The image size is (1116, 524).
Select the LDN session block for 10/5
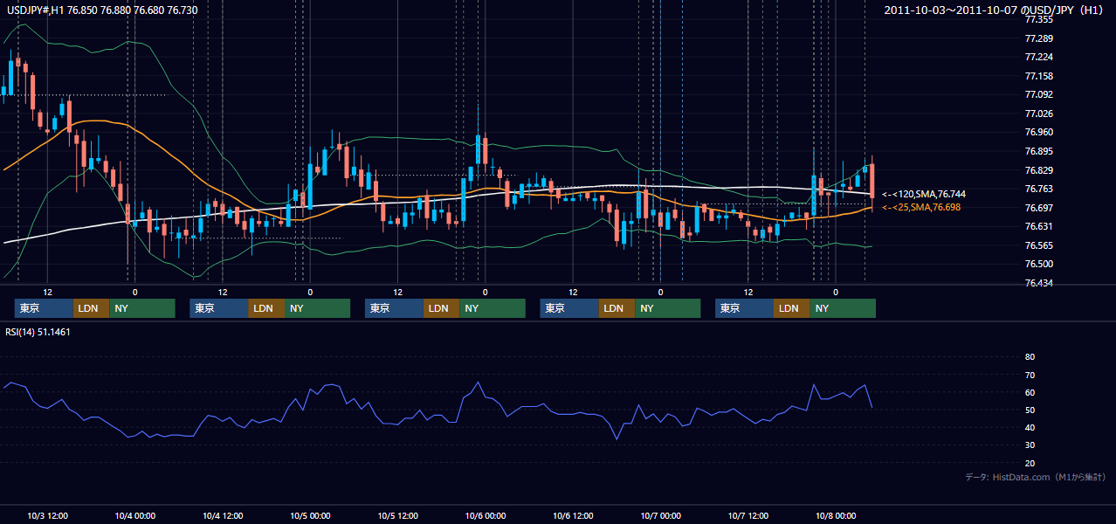[442, 308]
